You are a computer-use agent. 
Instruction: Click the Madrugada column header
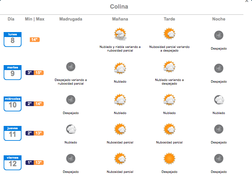click(71, 19)
